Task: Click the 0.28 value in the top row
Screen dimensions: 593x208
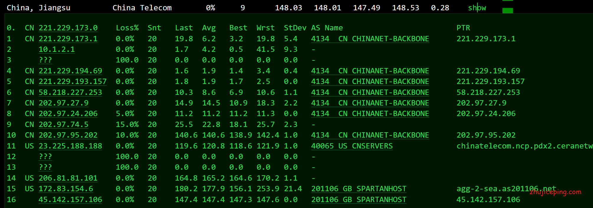Action: (x=440, y=8)
